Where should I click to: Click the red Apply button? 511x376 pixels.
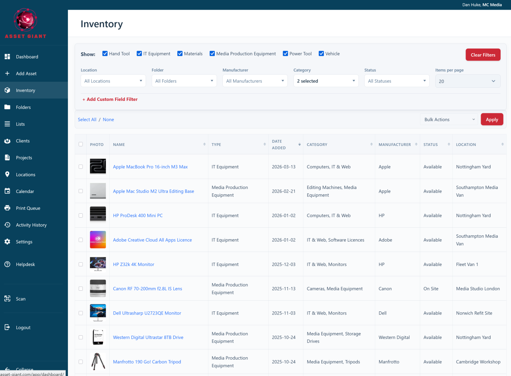[x=492, y=119]
